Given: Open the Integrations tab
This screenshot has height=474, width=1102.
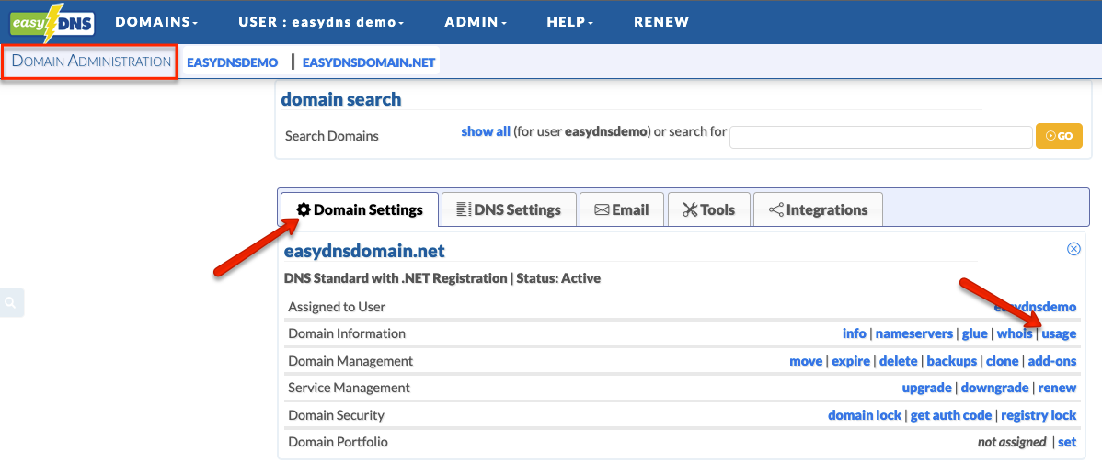Looking at the screenshot, I should [818, 209].
